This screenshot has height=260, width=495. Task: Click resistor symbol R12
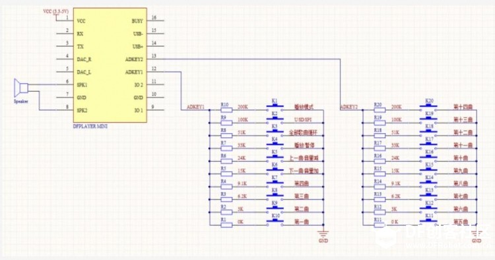(x=379, y=212)
